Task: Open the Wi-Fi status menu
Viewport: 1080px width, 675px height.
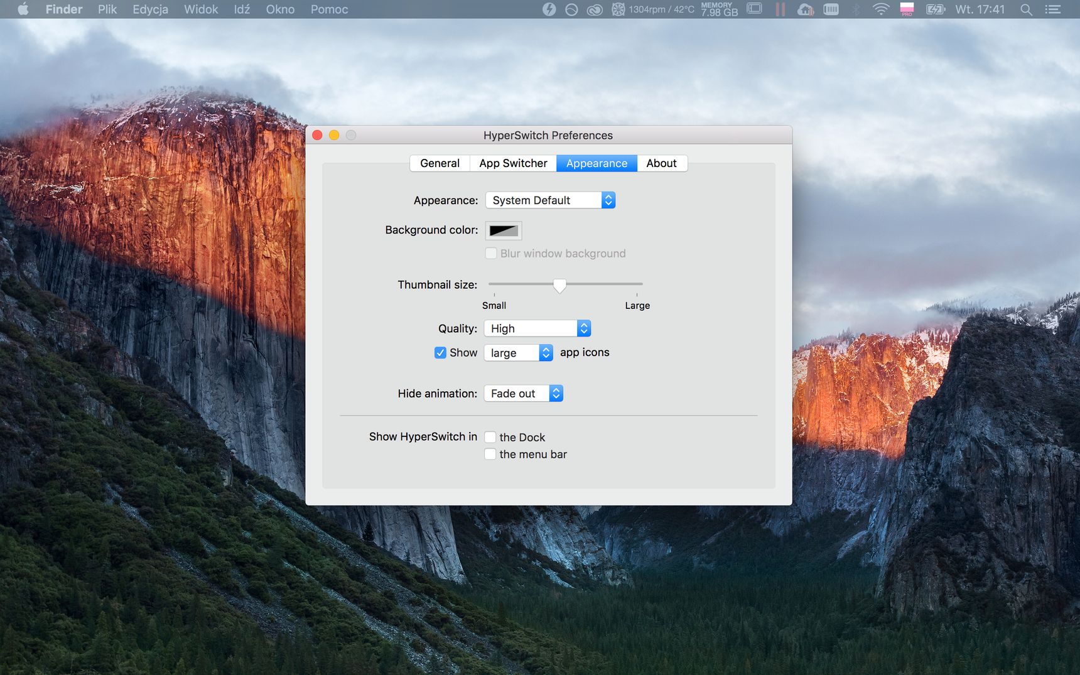Action: click(881, 9)
